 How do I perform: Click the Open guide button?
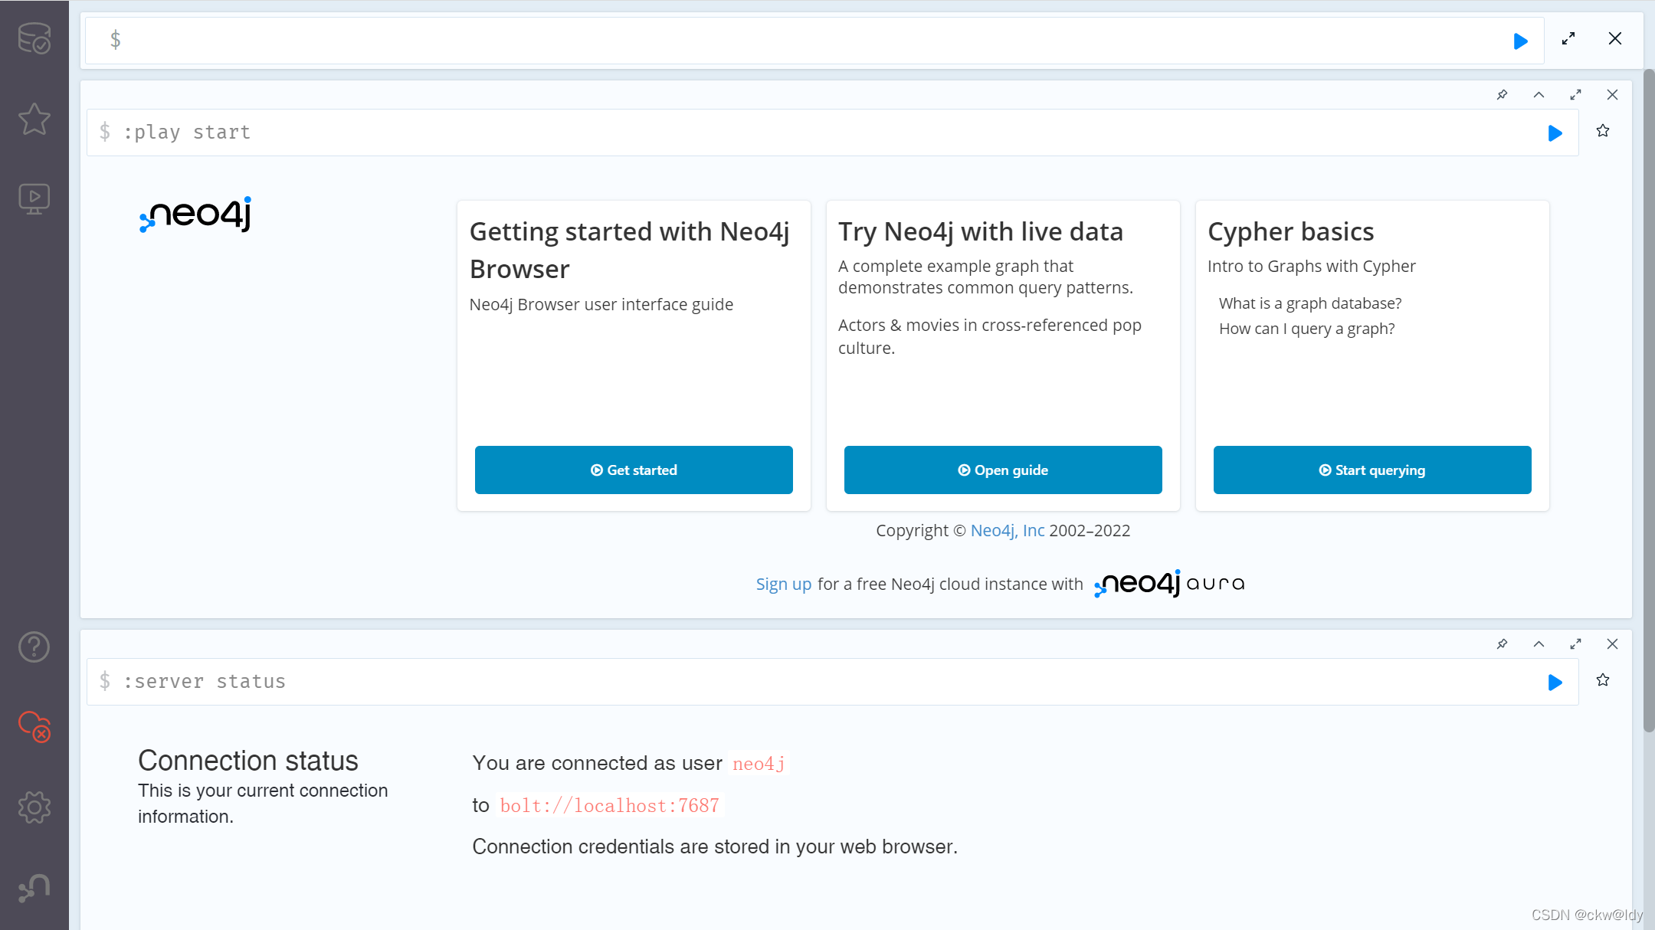(x=1003, y=470)
